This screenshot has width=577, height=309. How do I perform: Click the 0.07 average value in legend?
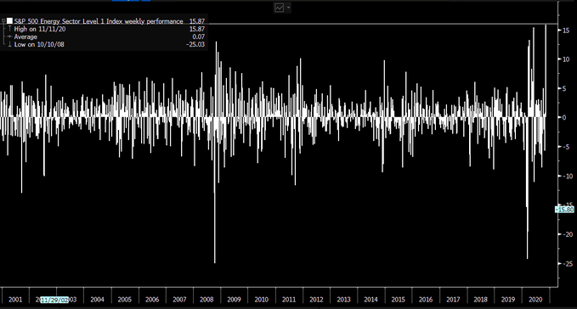[198, 37]
